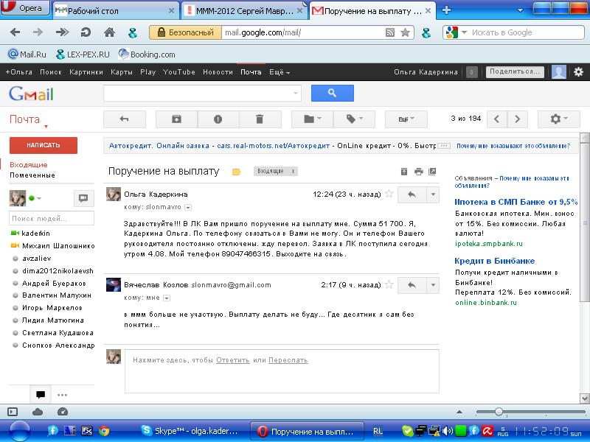Click the Поиск людей search field

[52, 218]
